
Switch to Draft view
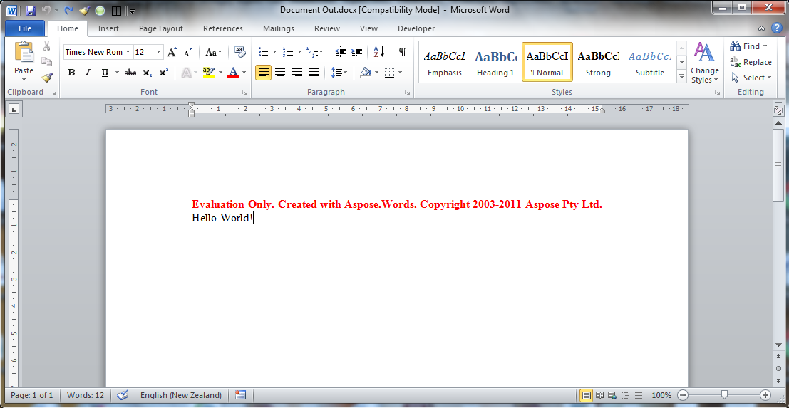(639, 395)
